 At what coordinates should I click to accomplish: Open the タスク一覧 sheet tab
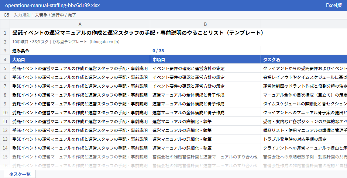(x=20, y=174)
